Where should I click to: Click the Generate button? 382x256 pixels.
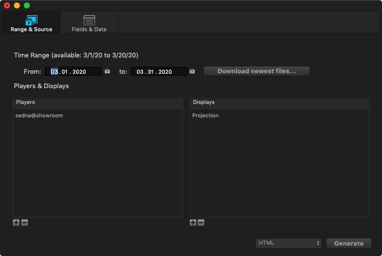(349, 243)
